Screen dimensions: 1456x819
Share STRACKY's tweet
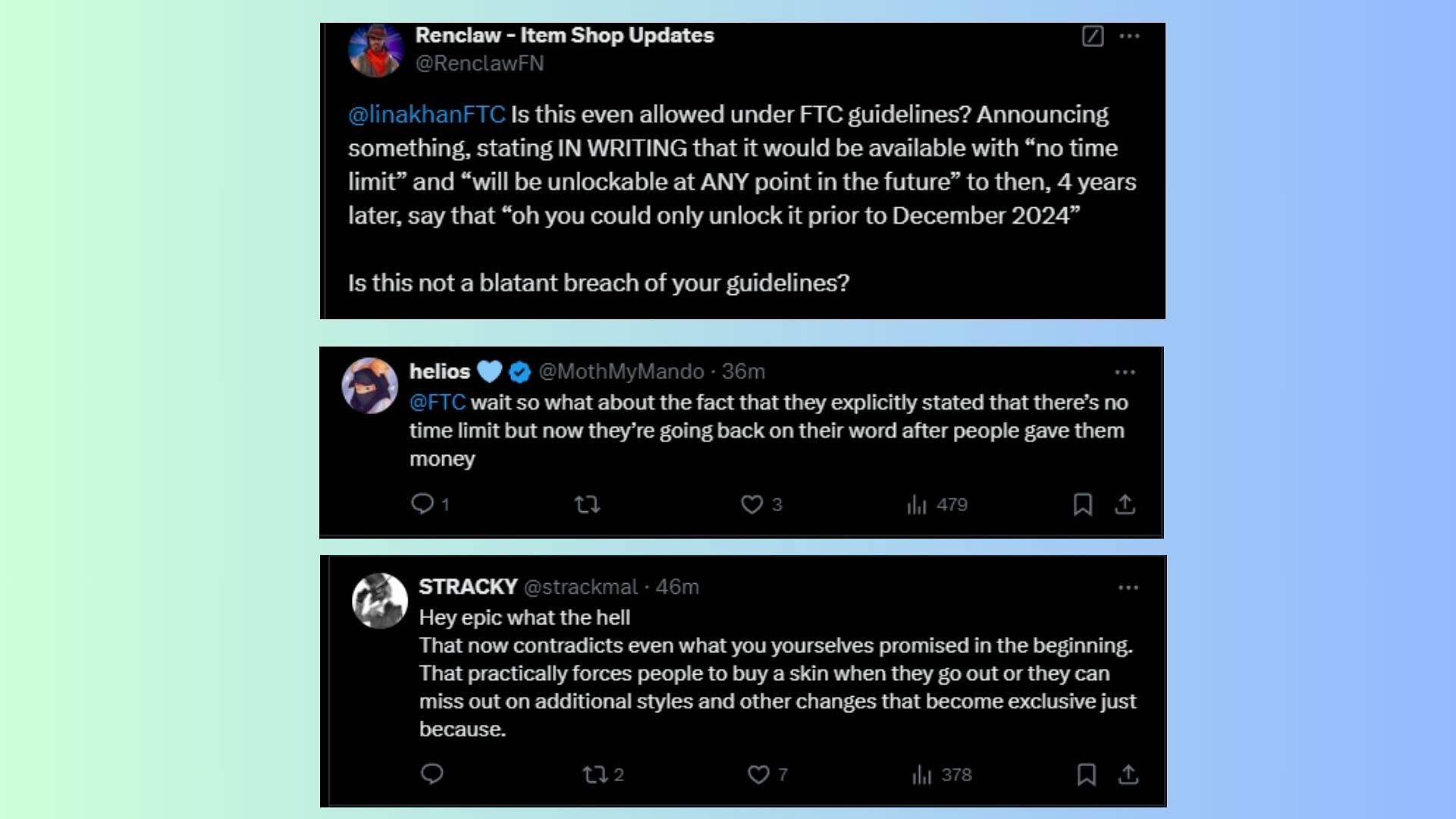pyautogui.click(x=1128, y=774)
